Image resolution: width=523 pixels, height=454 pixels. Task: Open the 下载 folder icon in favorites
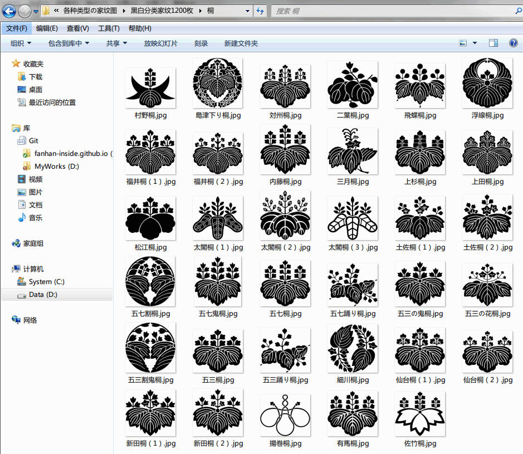(22, 77)
